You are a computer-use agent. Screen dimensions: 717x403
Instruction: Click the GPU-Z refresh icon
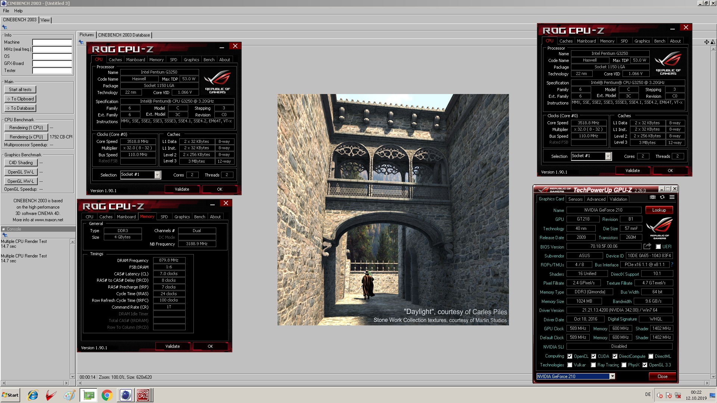[662, 197]
